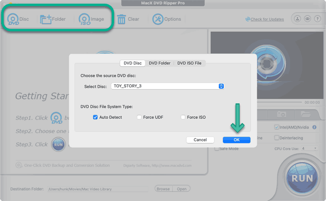Switch to the DVD Folder tab
The height and width of the screenshot is (201, 326).
(159, 63)
